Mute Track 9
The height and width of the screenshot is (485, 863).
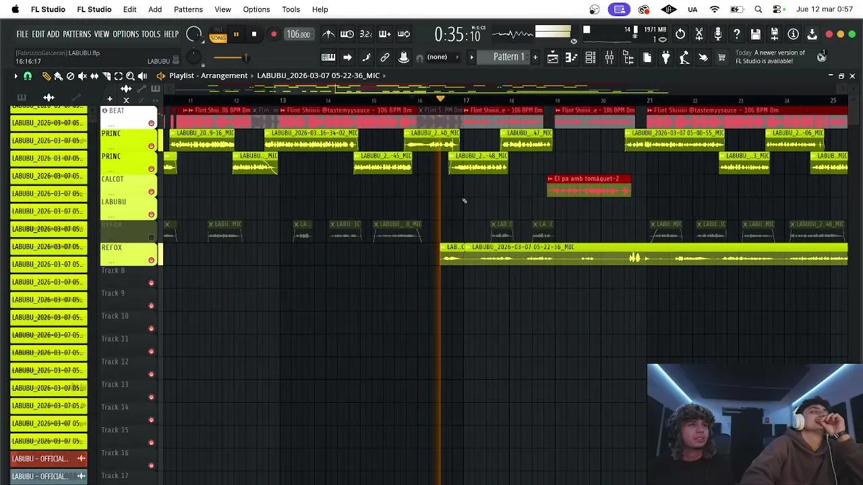tap(151, 306)
